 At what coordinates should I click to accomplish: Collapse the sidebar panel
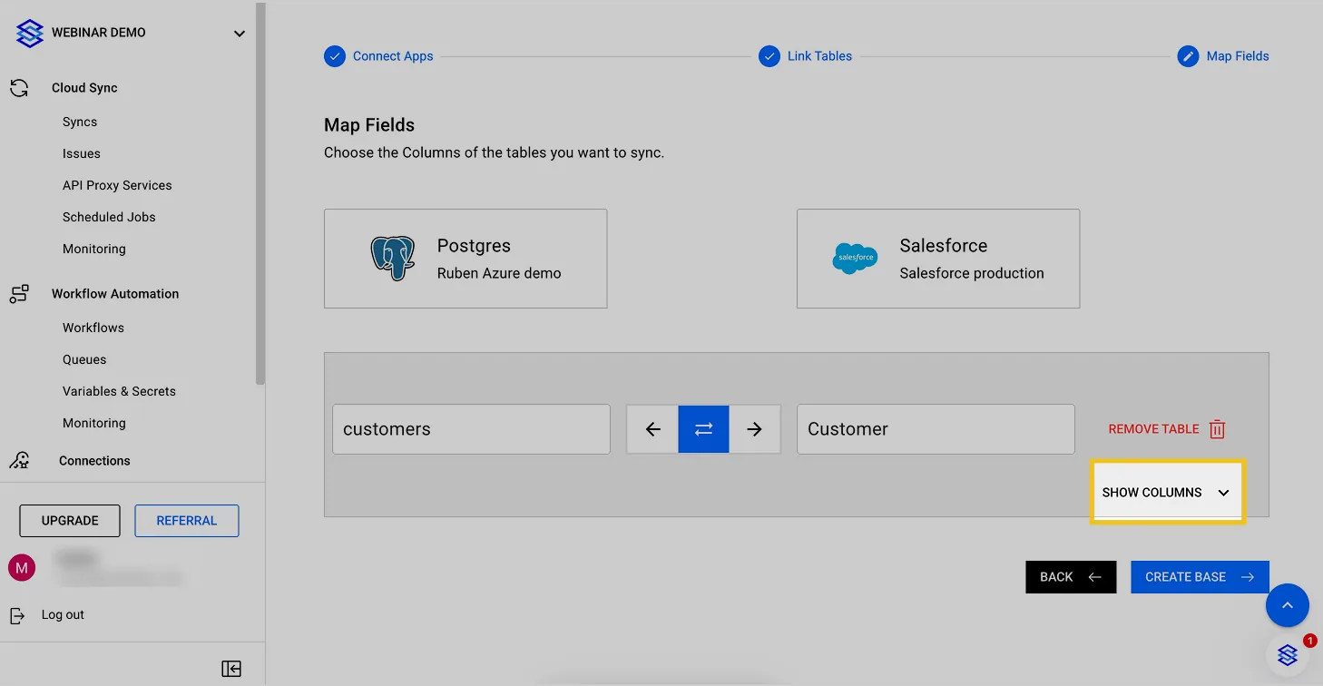pos(231,669)
